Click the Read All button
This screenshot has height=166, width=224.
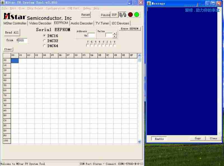tap(12, 32)
